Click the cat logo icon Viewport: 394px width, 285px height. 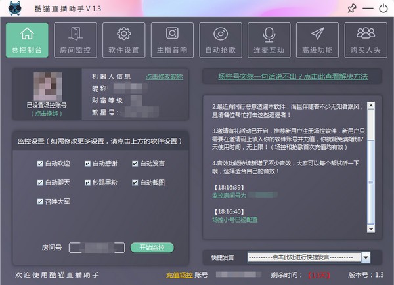pyautogui.click(x=15, y=9)
